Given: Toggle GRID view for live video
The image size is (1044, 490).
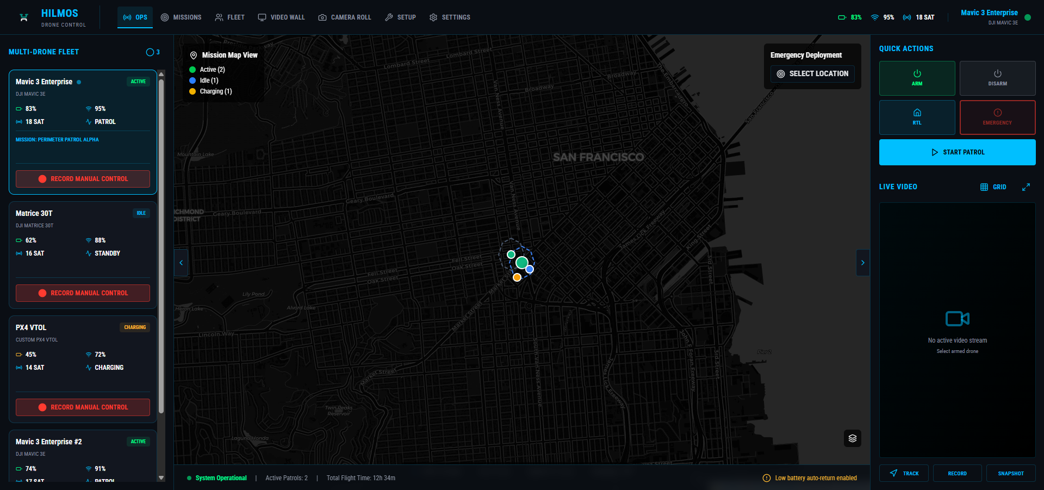Looking at the screenshot, I should [993, 187].
